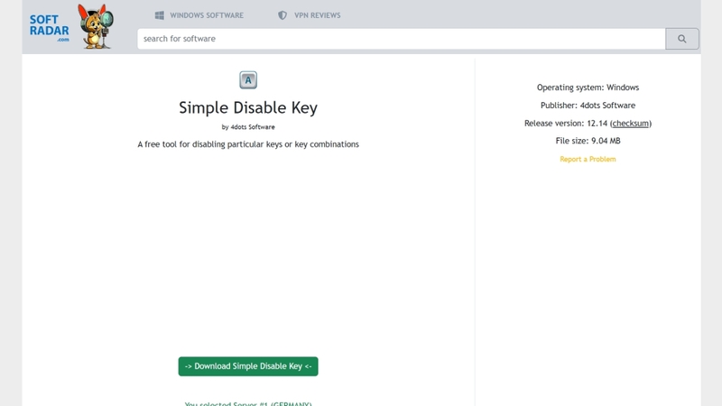Click the magnifier search button
Screen dimensions: 722x406
[682, 39]
